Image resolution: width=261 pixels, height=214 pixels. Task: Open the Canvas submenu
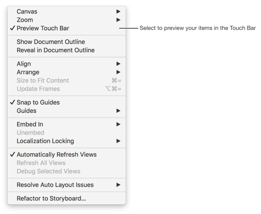click(x=27, y=12)
